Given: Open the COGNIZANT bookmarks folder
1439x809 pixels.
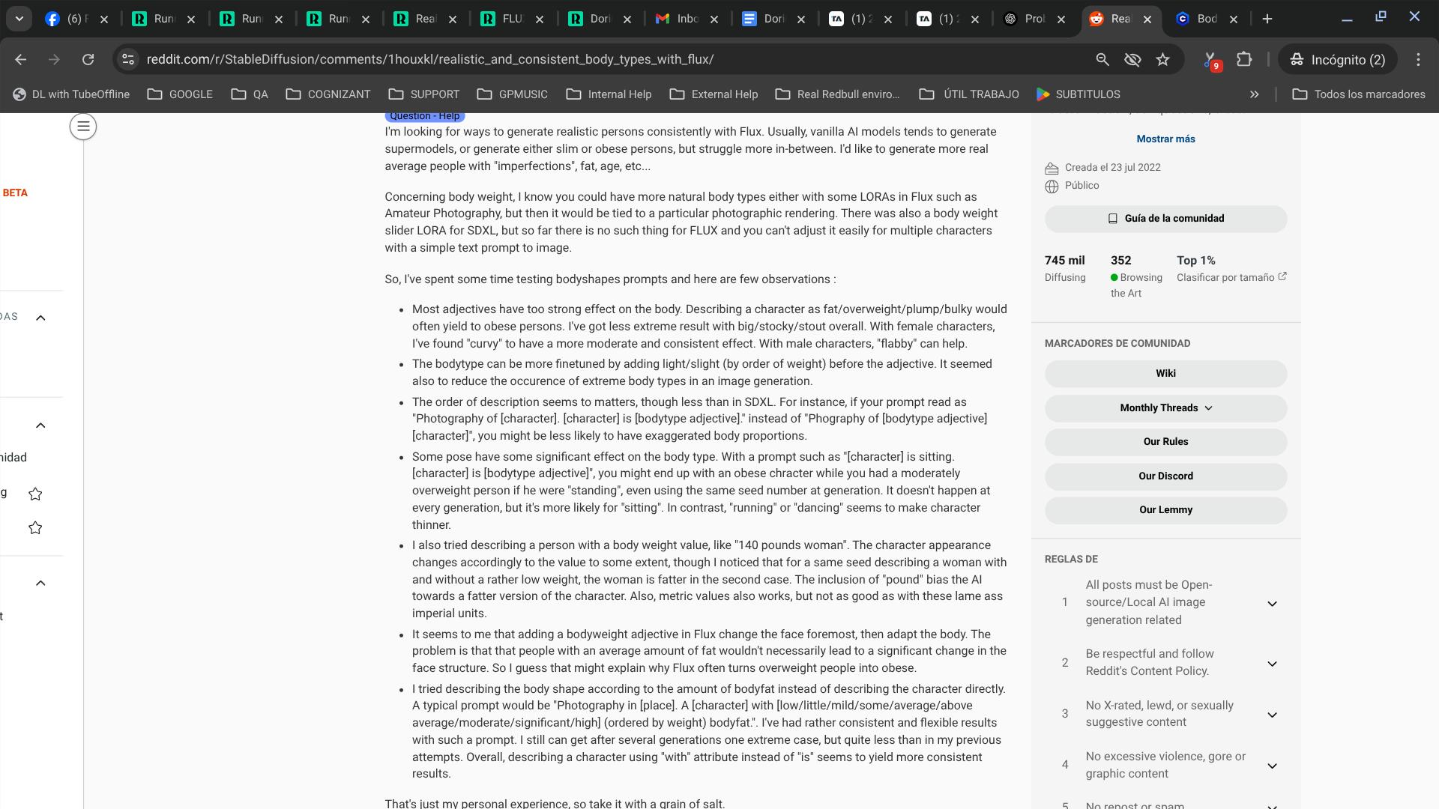Looking at the screenshot, I should pos(328,94).
